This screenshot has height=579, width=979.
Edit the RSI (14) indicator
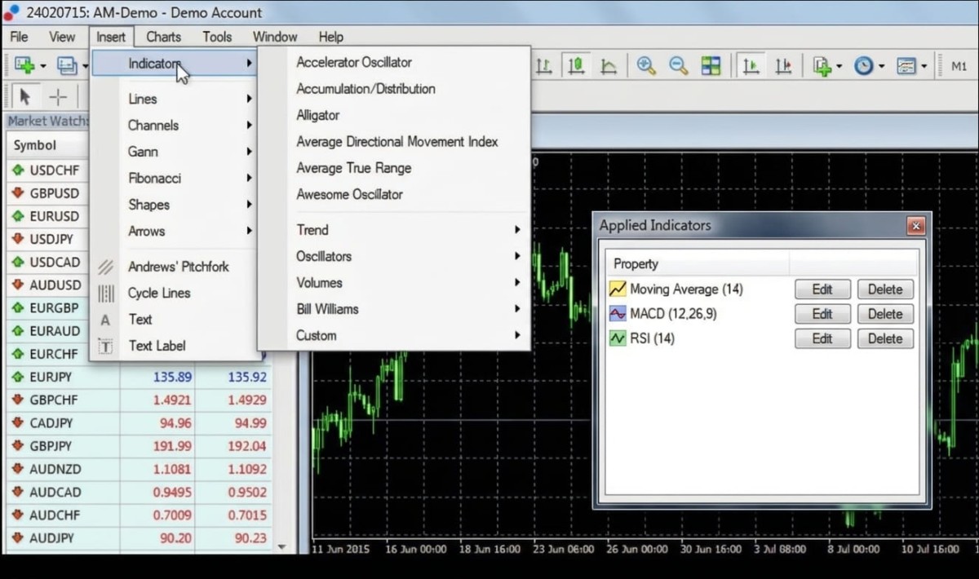822,338
